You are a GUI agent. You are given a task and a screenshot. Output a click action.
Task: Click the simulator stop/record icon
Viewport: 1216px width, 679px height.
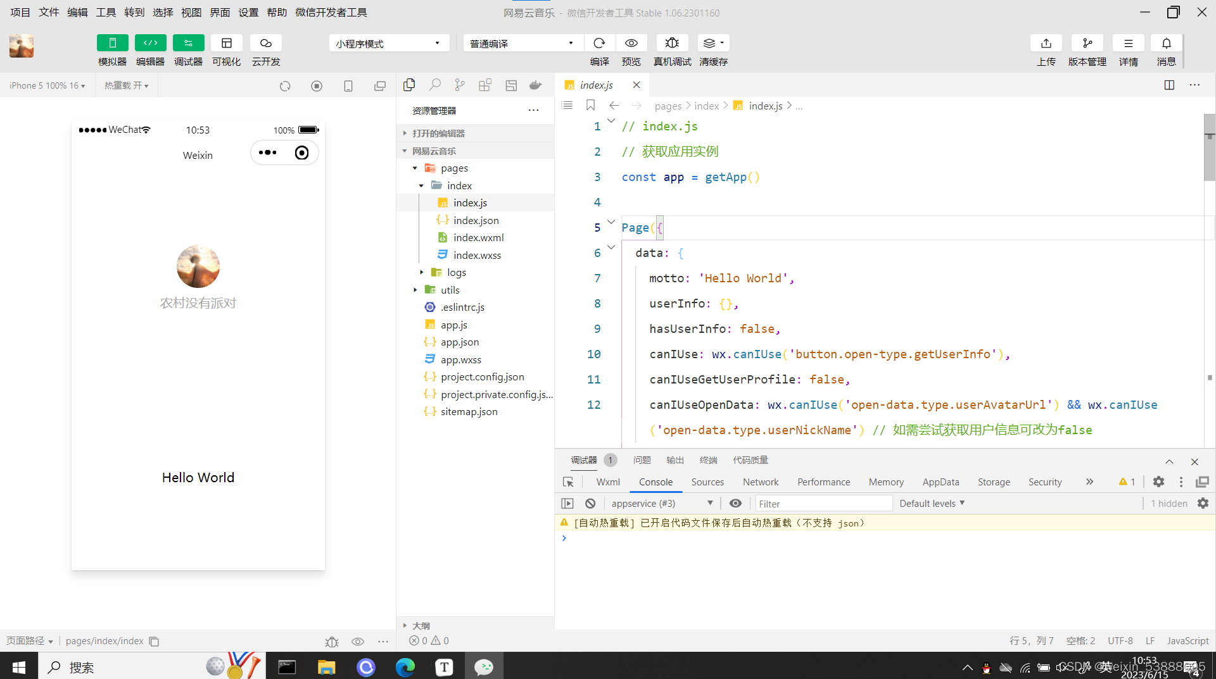tap(317, 86)
